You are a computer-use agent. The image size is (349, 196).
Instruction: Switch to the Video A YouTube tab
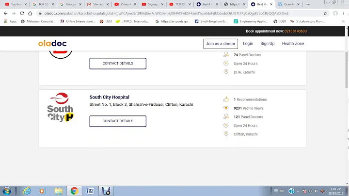click(x=125, y=4)
